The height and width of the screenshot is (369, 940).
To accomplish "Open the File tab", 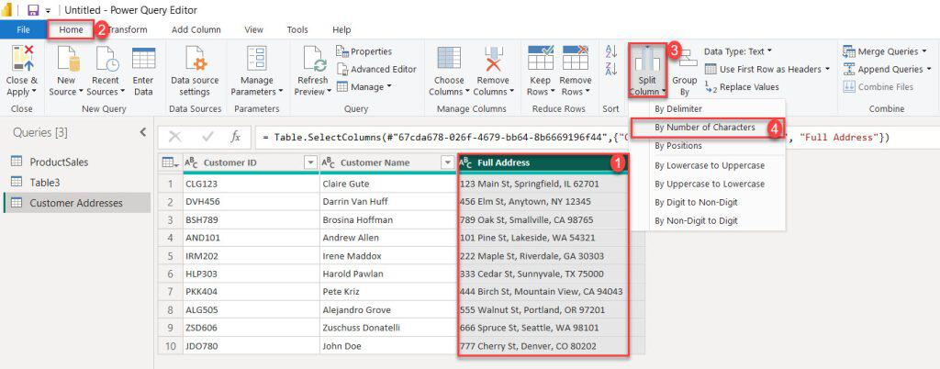I will [23, 29].
